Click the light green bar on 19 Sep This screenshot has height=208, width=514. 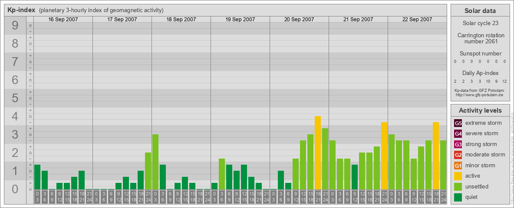[222, 174]
